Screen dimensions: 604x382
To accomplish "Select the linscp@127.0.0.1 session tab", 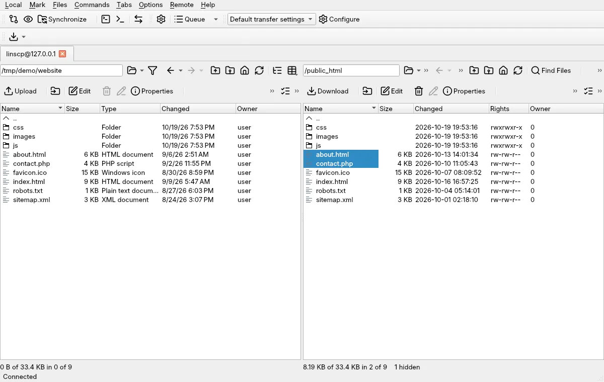I will 36,53.
